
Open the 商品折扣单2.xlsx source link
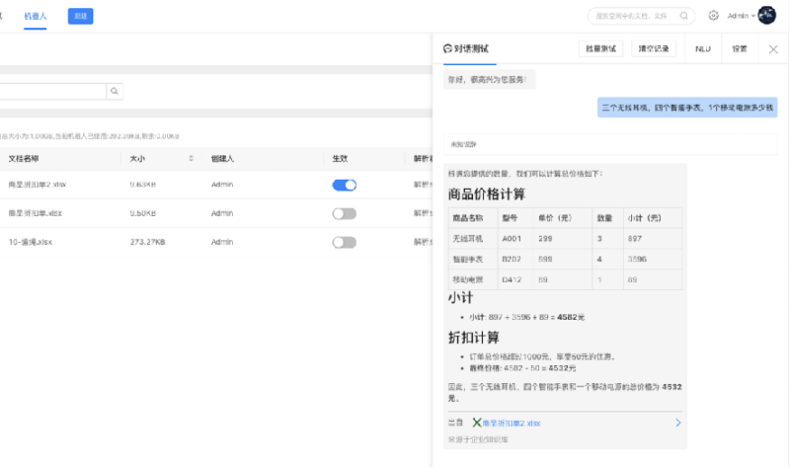tap(511, 424)
